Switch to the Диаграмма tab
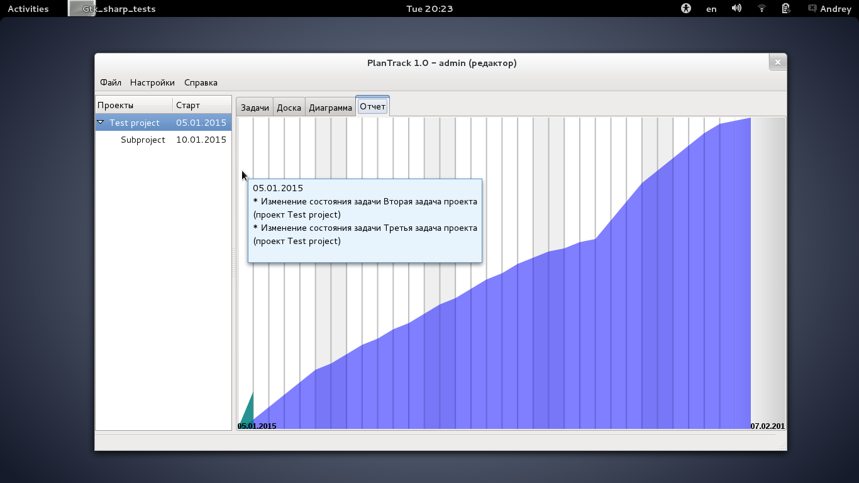 [x=330, y=108]
